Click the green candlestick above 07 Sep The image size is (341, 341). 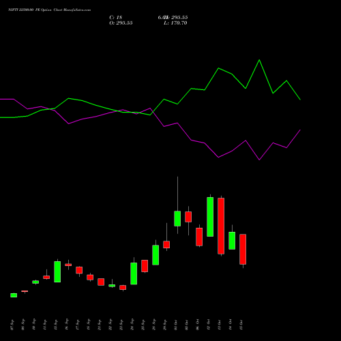pos(14,295)
